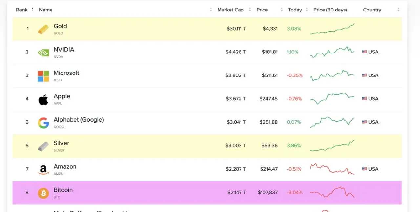420x212 pixels.
Task: Click the Google logo icon
Action: tap(43, 123)
